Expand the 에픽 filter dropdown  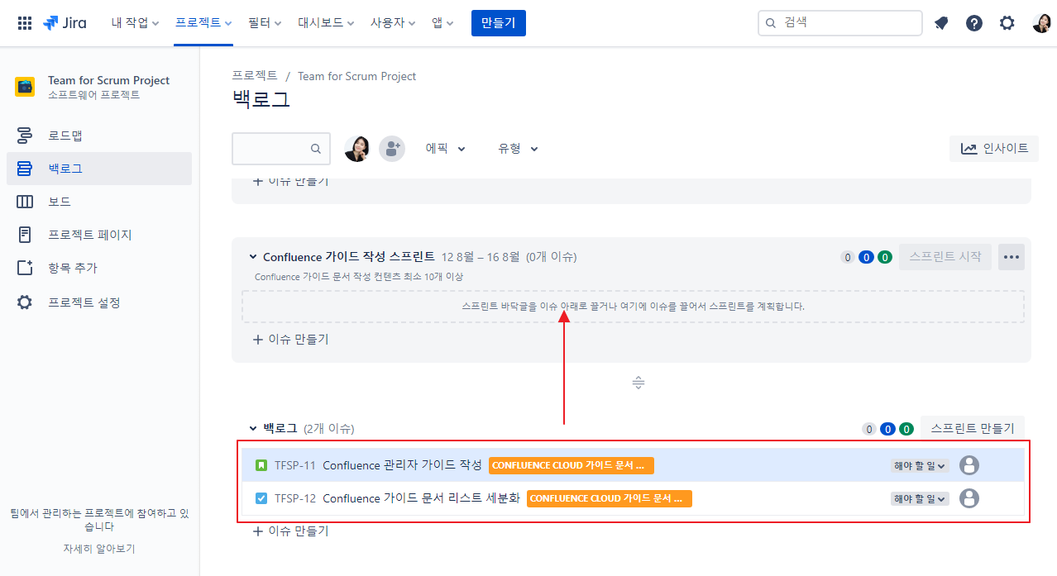pyautogui.click(x=446, y=149)
